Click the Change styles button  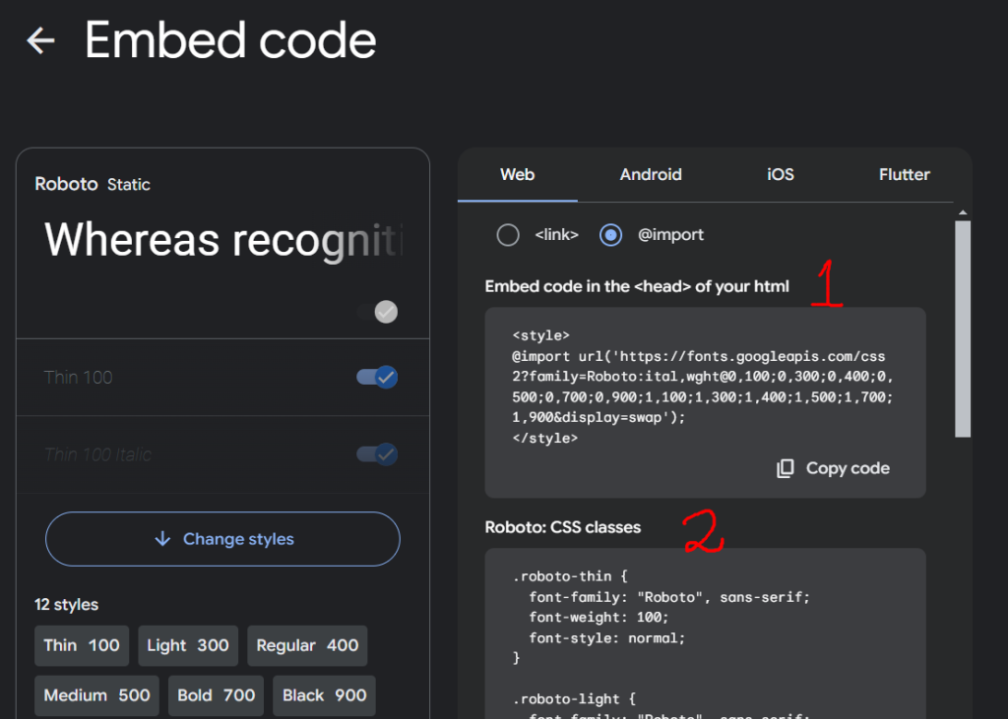(x=222, y=539)
